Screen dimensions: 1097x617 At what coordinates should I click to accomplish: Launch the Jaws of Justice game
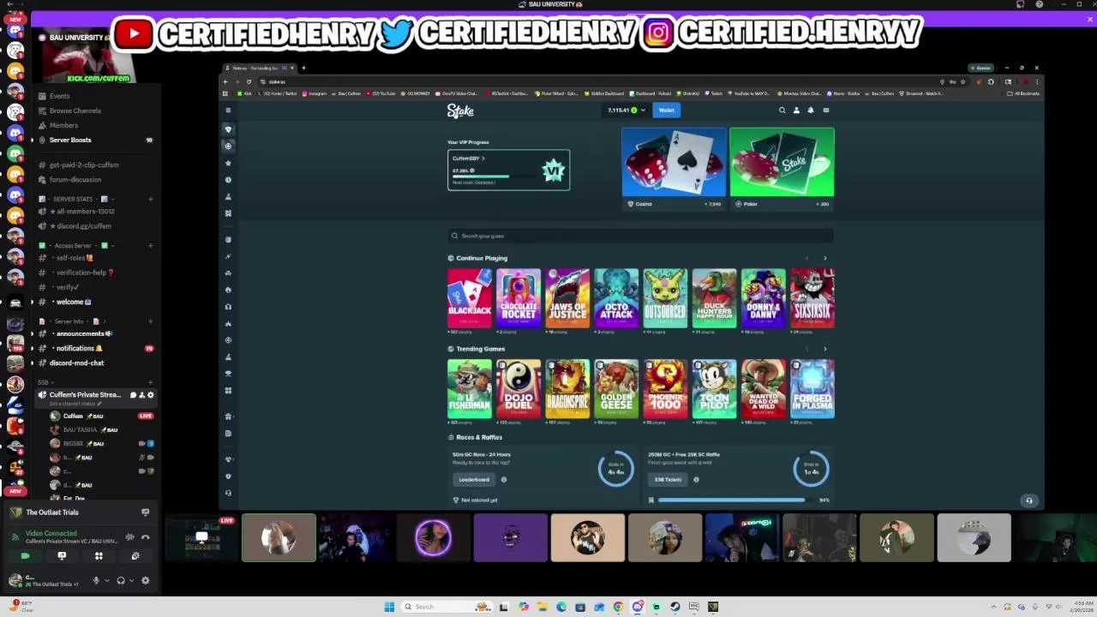point(567,298)
